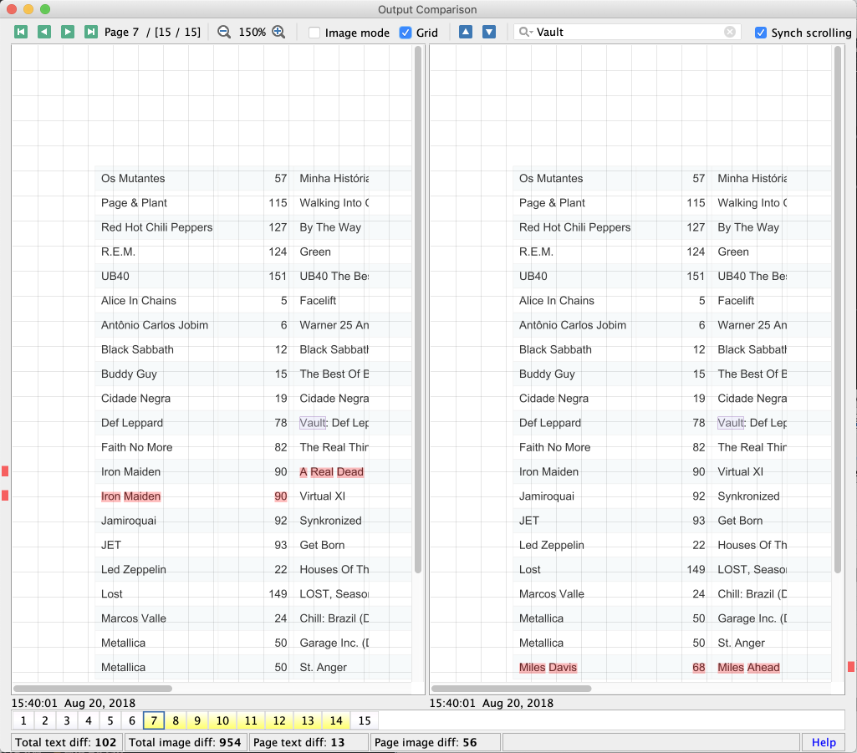
Task: Select the current page 7 tab
Action: click(154, 720)
